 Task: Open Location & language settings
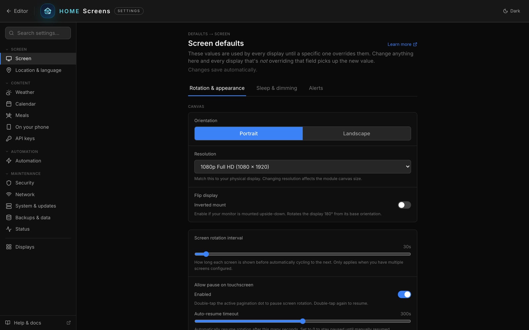pos(38,70)
